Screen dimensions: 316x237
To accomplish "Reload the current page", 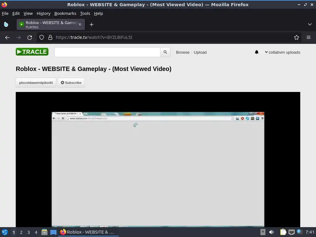I will (30, 37).
